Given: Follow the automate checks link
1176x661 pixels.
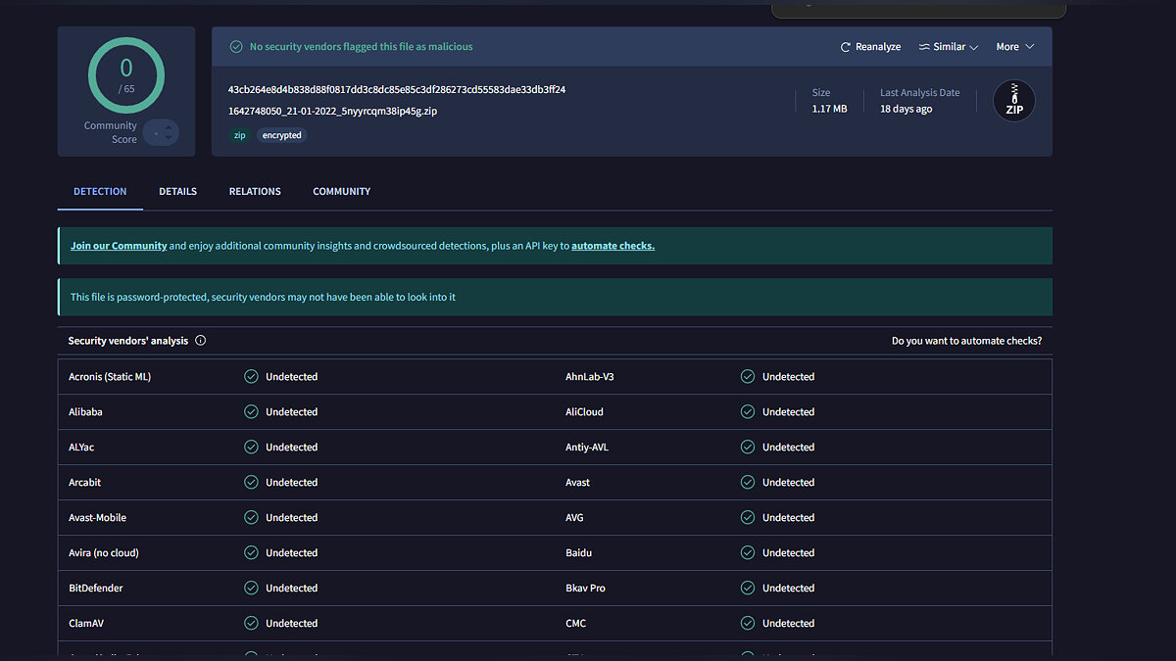Looking at the screenshot, I should 612,246.
